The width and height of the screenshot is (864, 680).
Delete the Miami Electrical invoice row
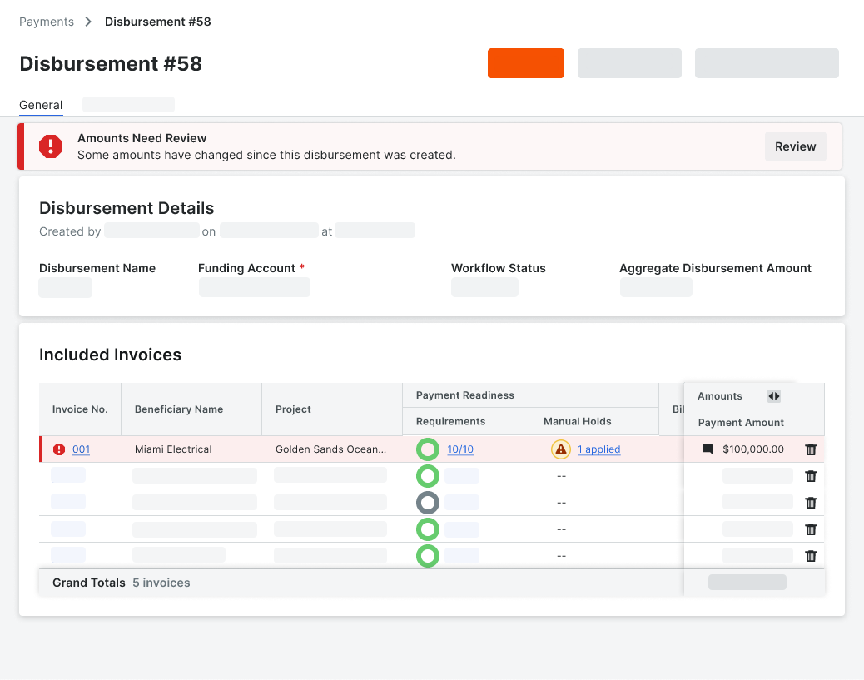(810, 449)
